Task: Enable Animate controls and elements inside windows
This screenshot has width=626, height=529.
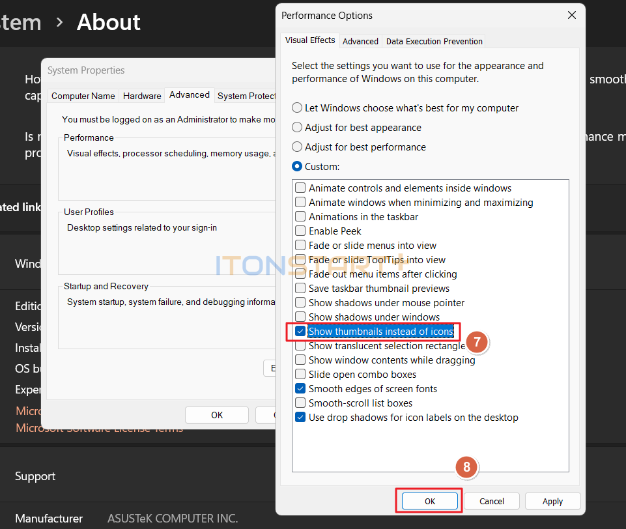Action: 300,188
